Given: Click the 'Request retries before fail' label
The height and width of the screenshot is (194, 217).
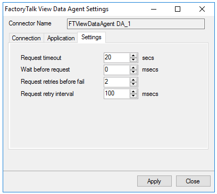Looking at the screenshot, I should (x=53, y=82).
